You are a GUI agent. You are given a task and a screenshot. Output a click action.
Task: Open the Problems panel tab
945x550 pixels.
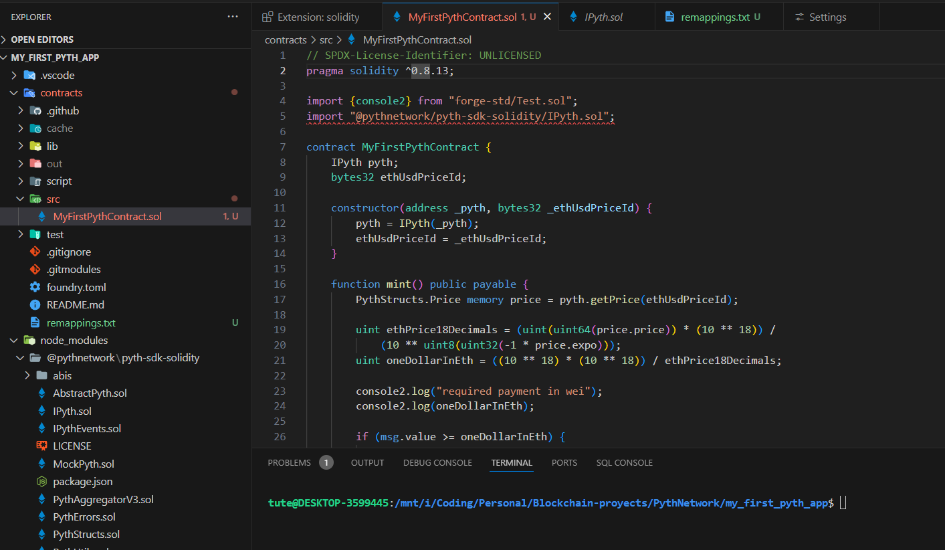coord(289,462)
